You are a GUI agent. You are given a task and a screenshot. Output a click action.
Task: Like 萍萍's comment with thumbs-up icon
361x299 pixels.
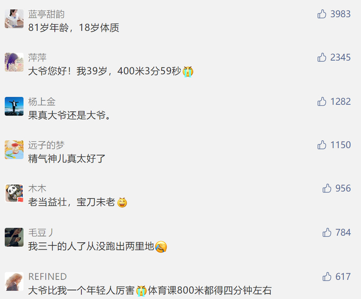coord(322,57)
